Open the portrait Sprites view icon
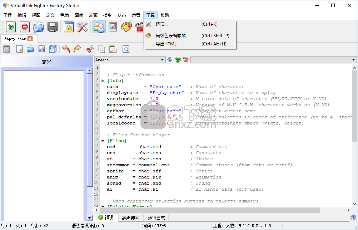Image resolution: width=358 pixels, height=230 pixels. point(113,27)
